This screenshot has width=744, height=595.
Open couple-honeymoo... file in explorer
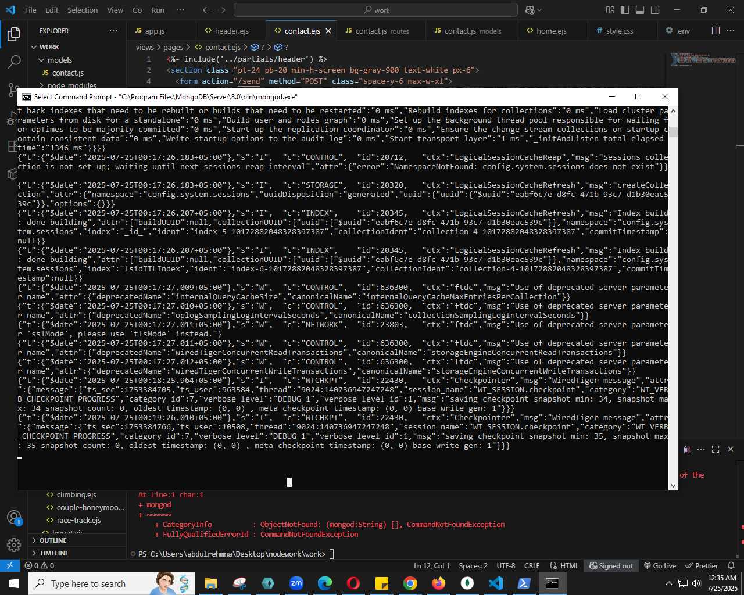[77, 508]
